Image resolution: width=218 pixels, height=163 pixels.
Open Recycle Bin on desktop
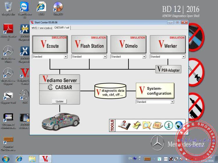point(8,9)
